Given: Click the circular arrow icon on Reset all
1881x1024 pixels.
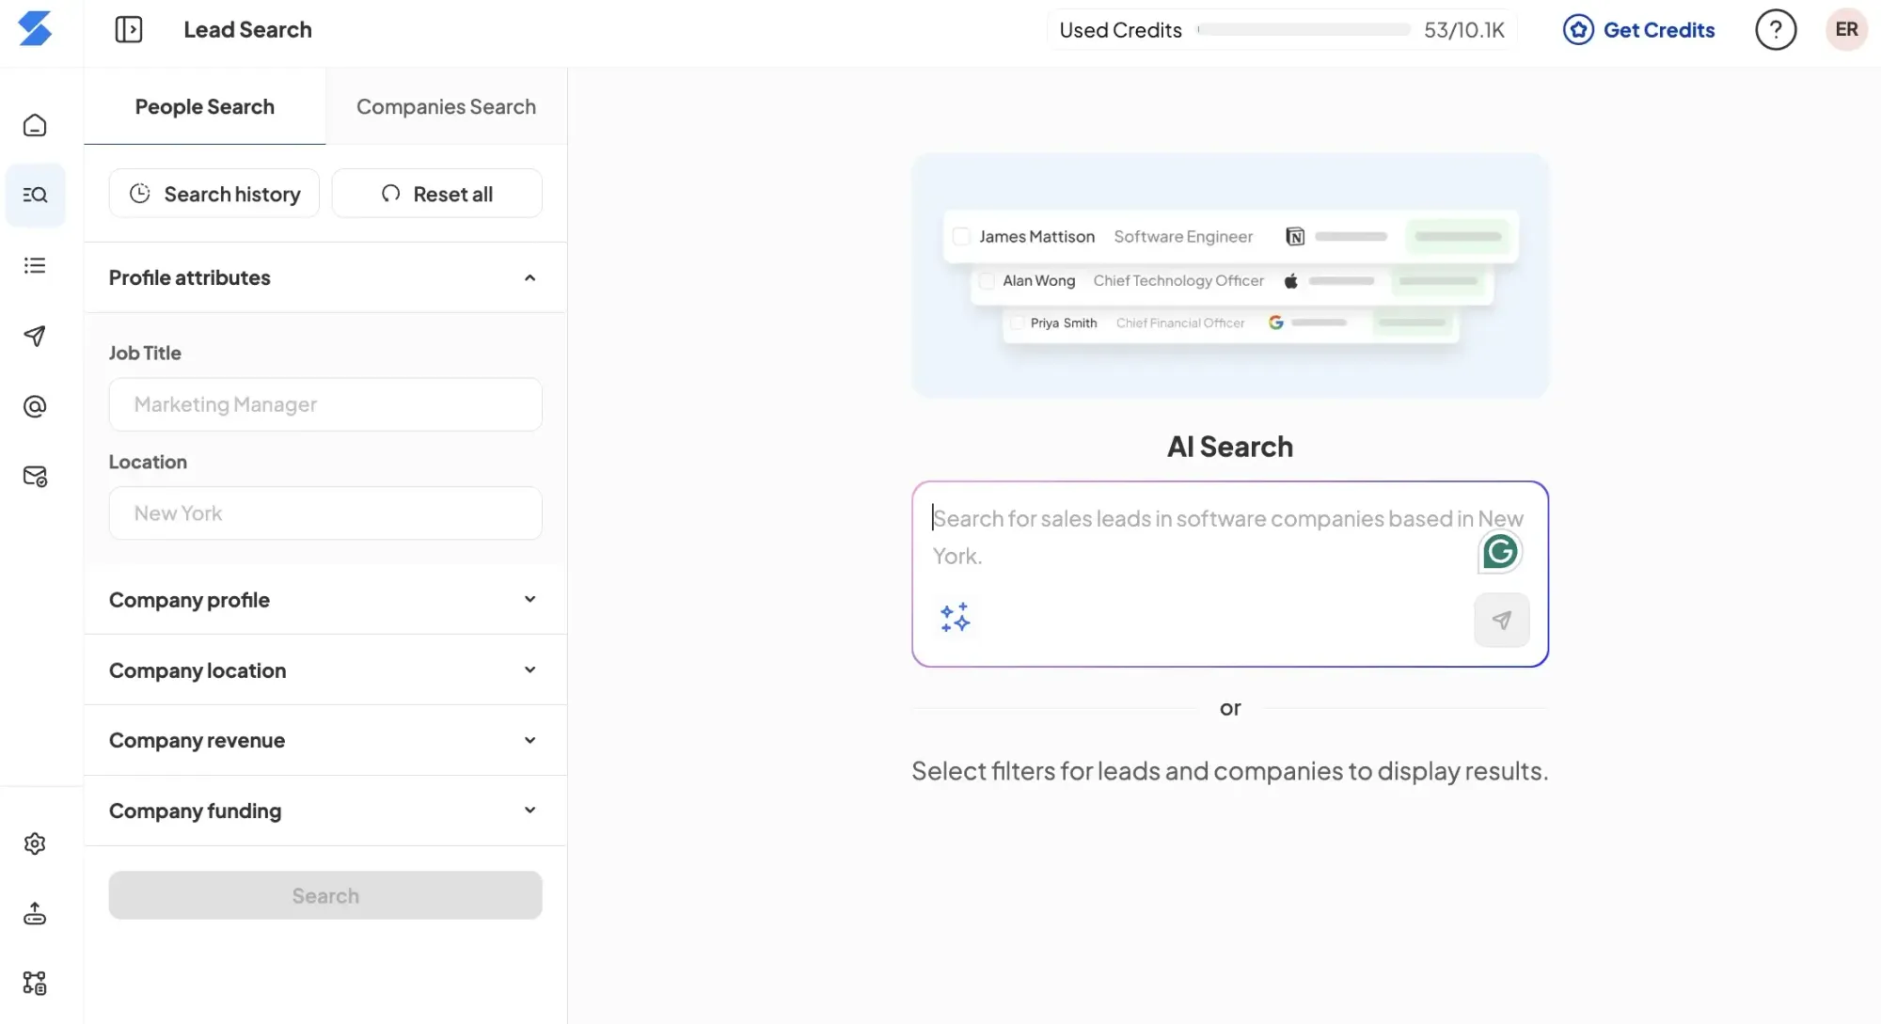Looking at the screenshot, I should point(390,194).
